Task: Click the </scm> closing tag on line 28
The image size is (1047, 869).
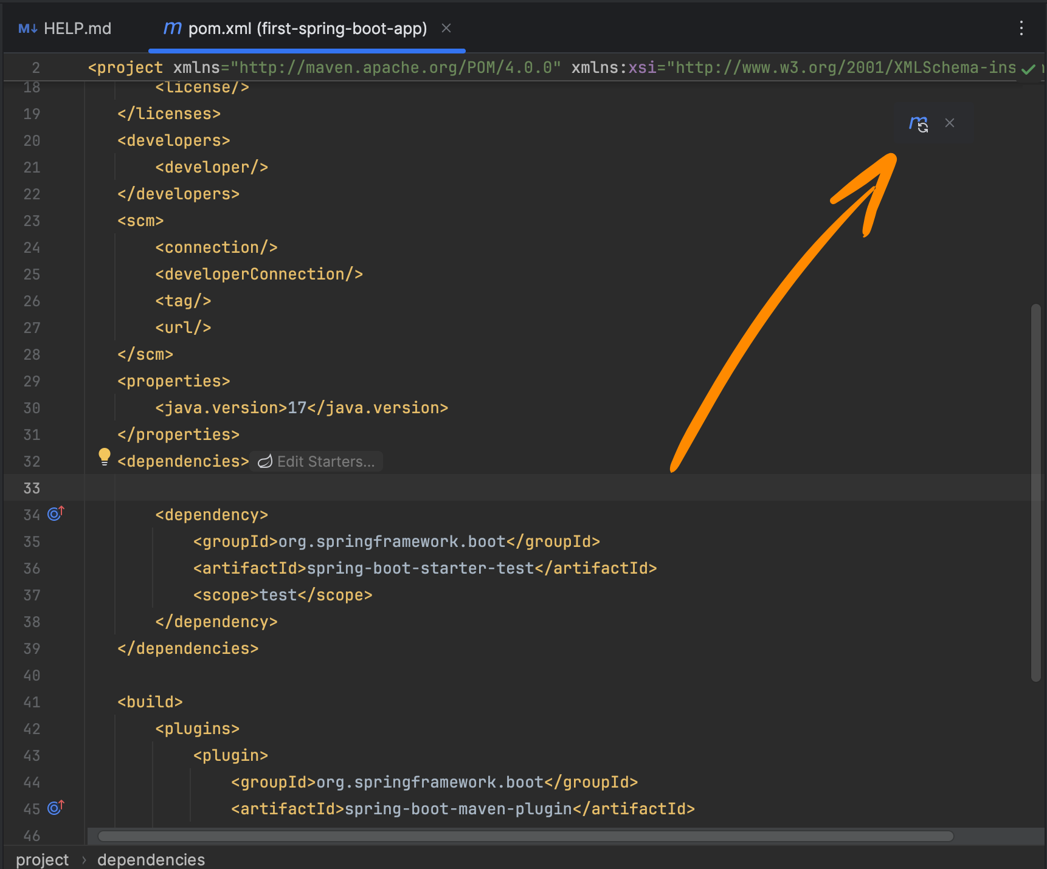Action: pos(145,354)
